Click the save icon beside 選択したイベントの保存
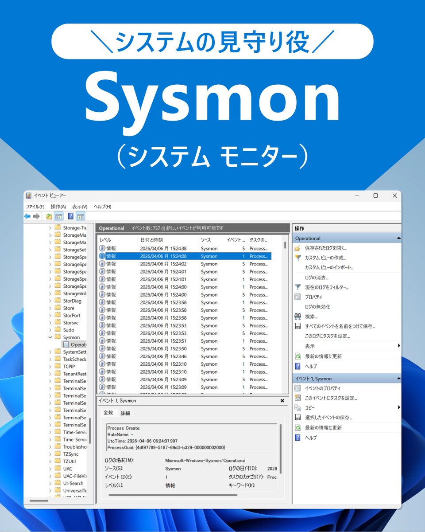The width and height of the screenshot is (425, 532). 297,418
